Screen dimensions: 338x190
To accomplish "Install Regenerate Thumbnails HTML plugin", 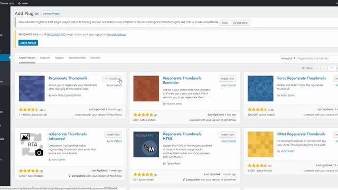I will point(227,135).
